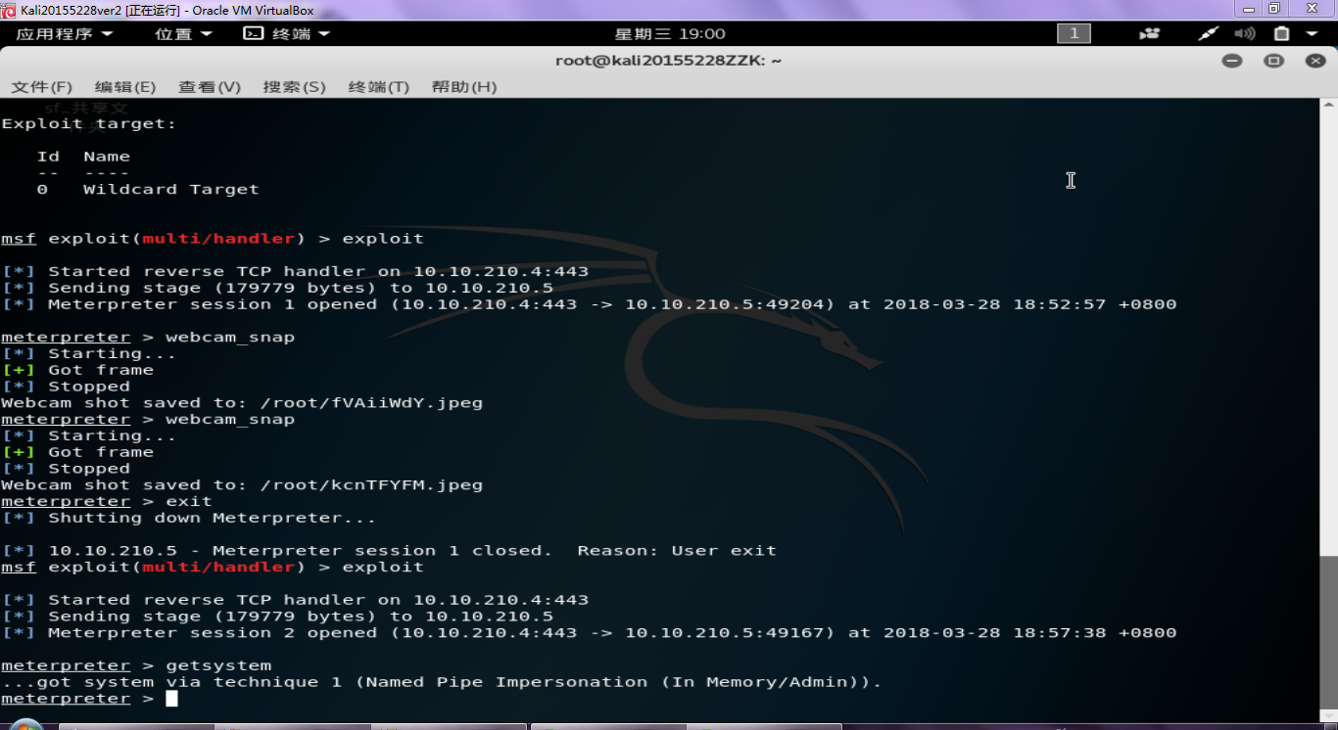The image size is (1338, 730).
Task: Open the wired network connection icon
Action: pos(1209,33)
